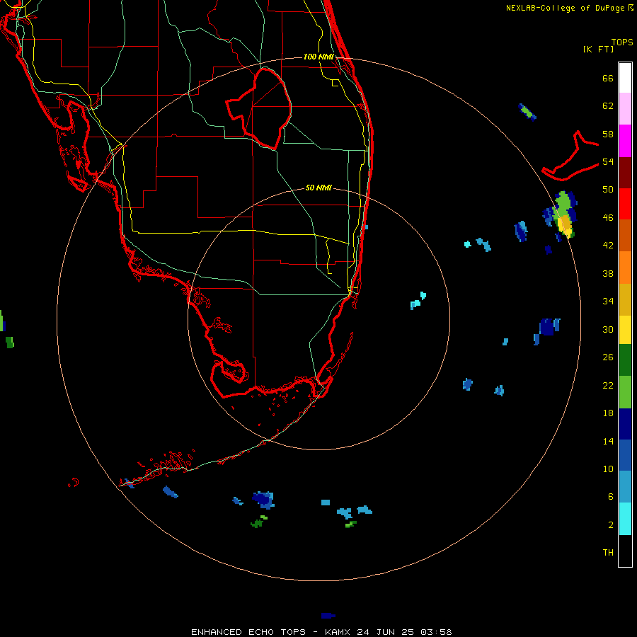Select the light green legend swatch
The height and width of the screenshot is (637, 637).
click(625, 392)
